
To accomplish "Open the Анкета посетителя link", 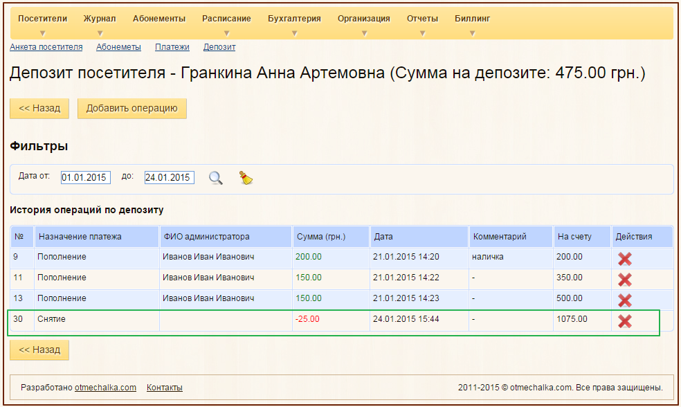I will point(46,47).
